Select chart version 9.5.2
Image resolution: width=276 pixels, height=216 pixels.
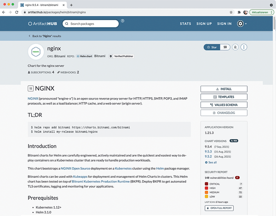pos(208,157)
